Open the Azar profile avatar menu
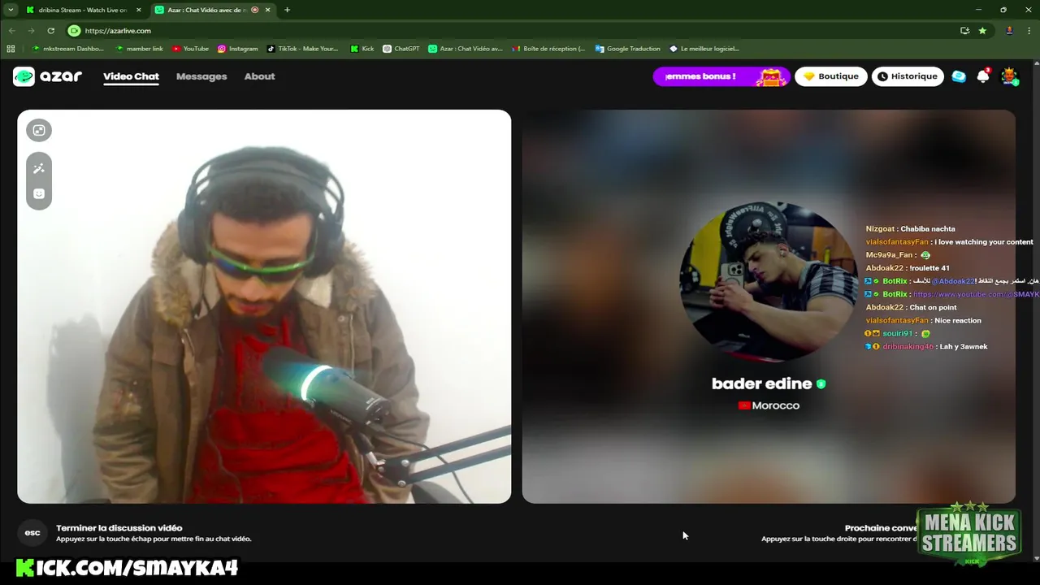The height and width of the screenshot is (585, 1040). 1009,76
